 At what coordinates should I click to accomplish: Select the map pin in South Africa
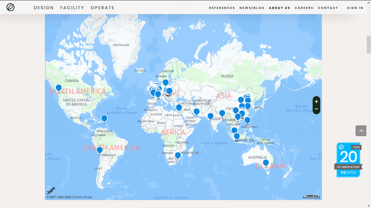pos(178,155)
